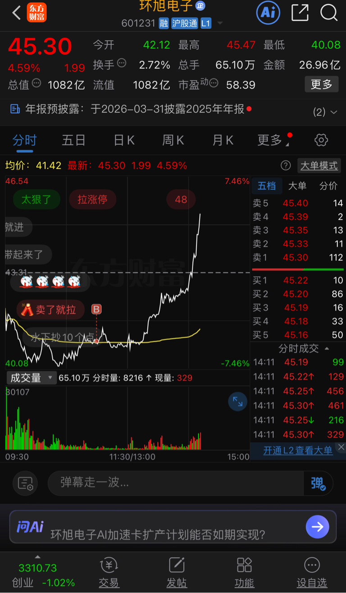
Task: Open the 东方财富 logo icon
Action: click(x=36, y=13)
